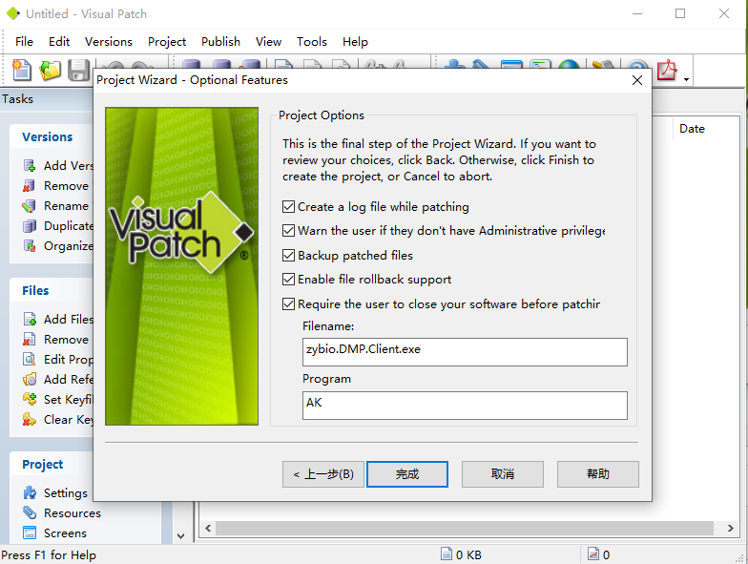Choose Rename in the Versions tasks

pyautogui.click(x=56, y=206)
